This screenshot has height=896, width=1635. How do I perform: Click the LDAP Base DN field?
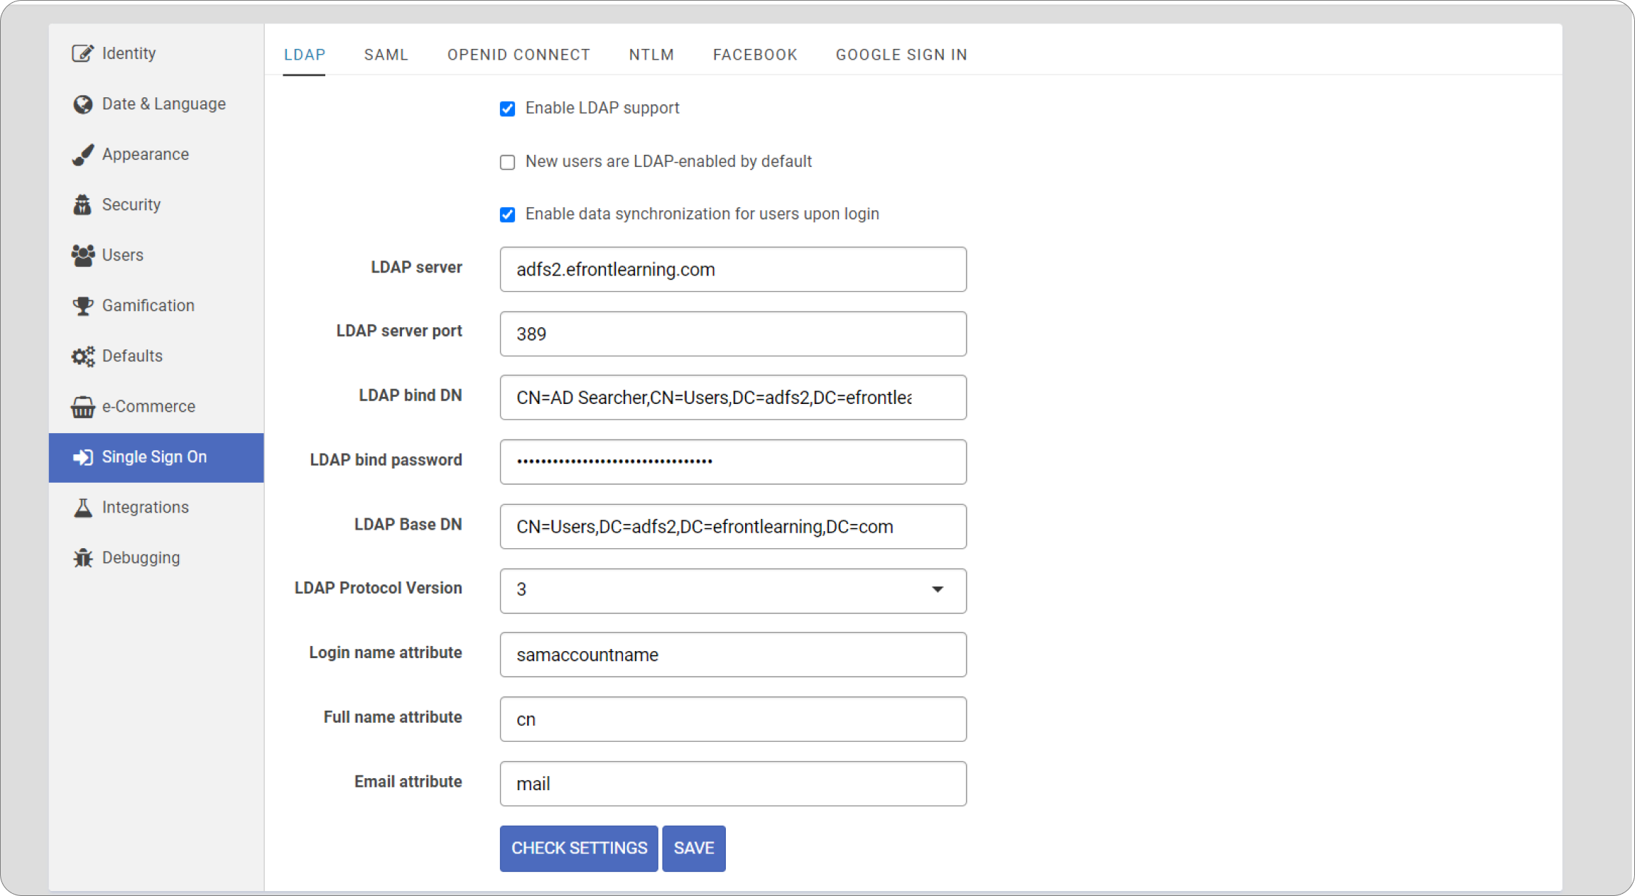coord(733,526)
